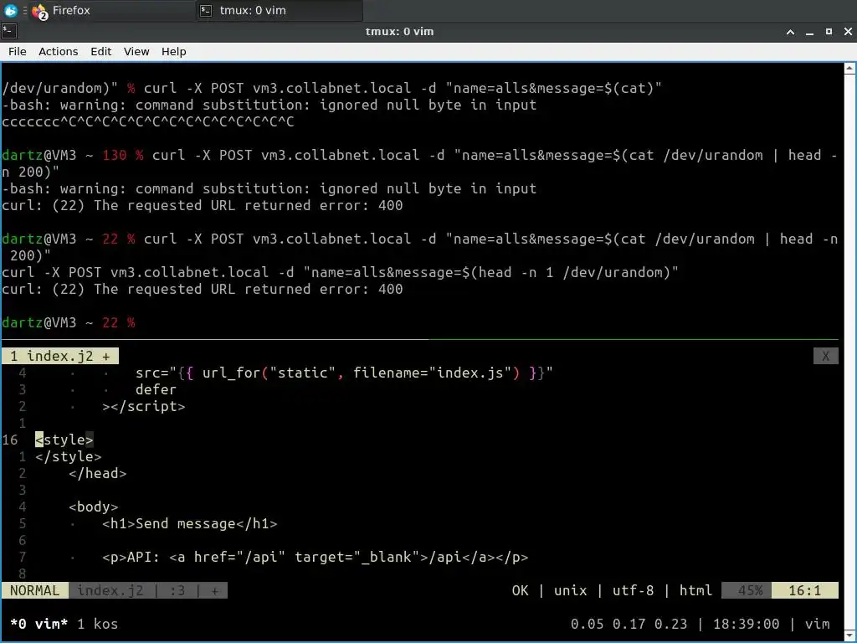Image resolution: width=857 pixels, height=643 pixels.
Task: Select the tmux: 0 vim taskbar item
Action: pos(280,10)
